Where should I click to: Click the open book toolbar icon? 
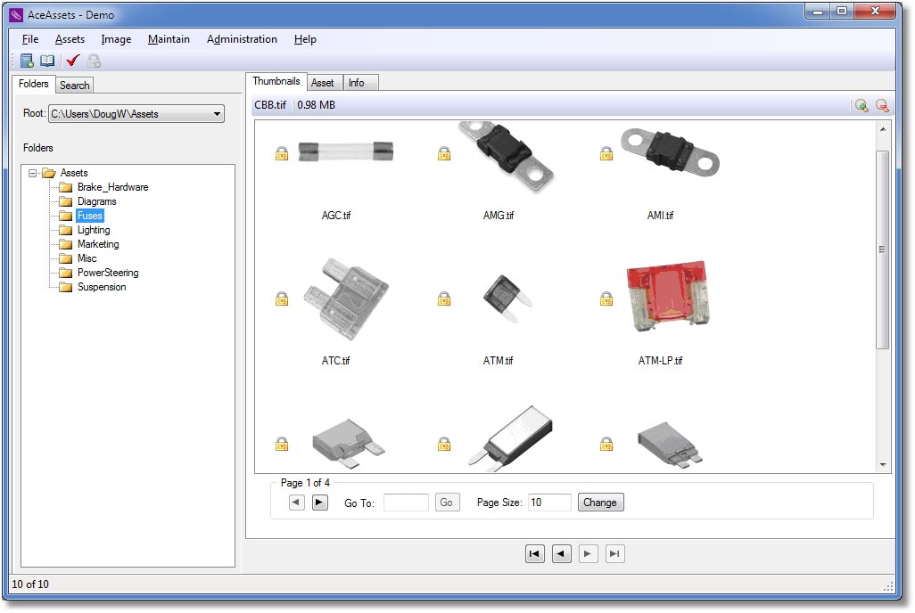(47, 61)
